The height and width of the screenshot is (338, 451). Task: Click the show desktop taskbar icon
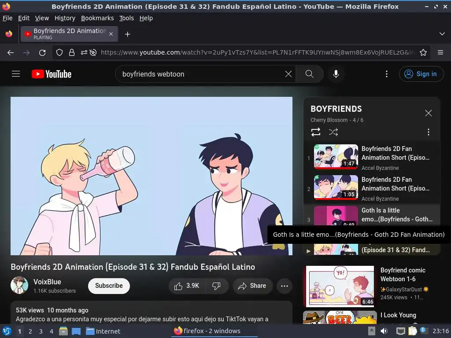point(76,331)
